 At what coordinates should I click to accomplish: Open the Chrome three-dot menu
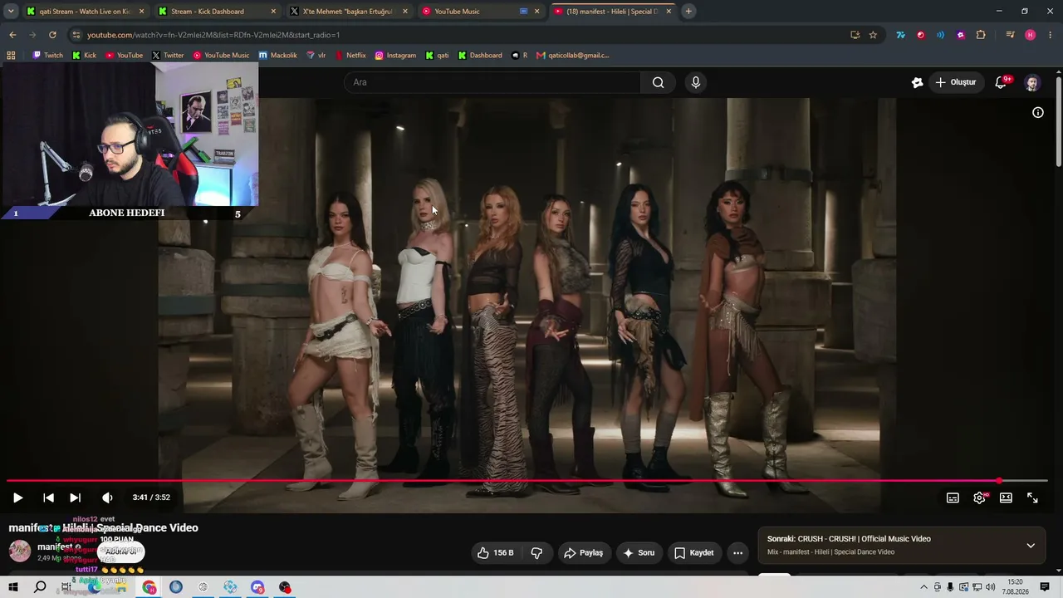[1051, 35]
